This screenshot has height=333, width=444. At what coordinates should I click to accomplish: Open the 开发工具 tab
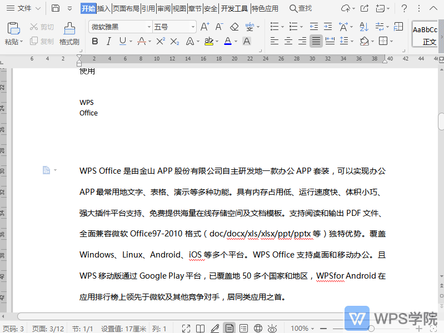click(x=235, y=8)
